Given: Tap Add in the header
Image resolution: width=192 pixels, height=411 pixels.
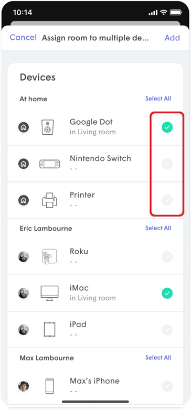Looking at the screenshot, I should (x=172, y=38).
